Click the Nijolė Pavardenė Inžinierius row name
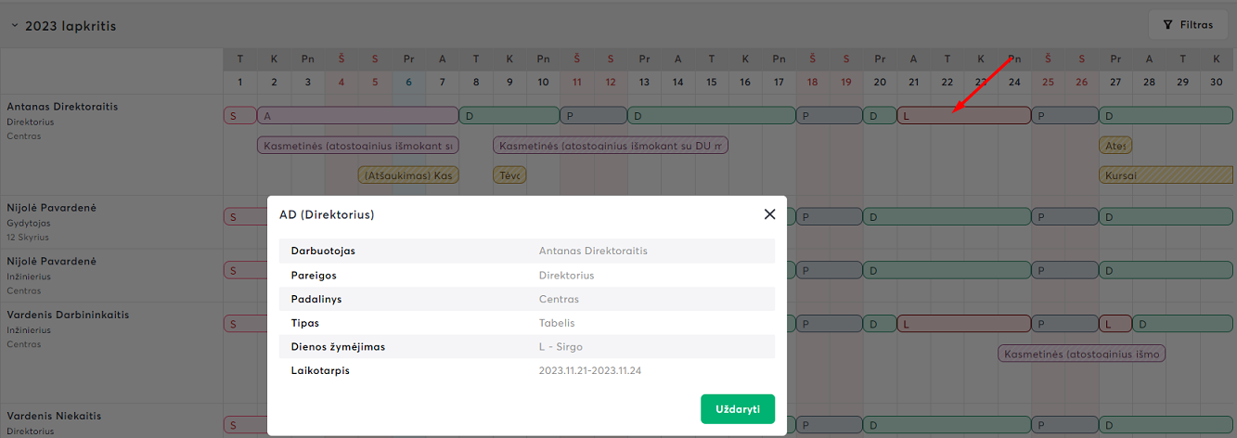This screenshot has height=438, width=1237. (51, 262)
